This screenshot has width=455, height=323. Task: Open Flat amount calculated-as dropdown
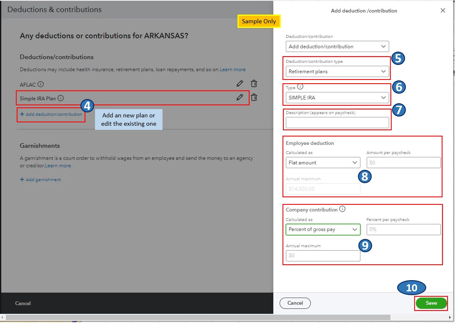323,163
